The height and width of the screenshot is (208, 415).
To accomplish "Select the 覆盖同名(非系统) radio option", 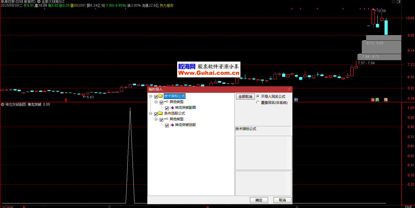I will pos(258,102).
